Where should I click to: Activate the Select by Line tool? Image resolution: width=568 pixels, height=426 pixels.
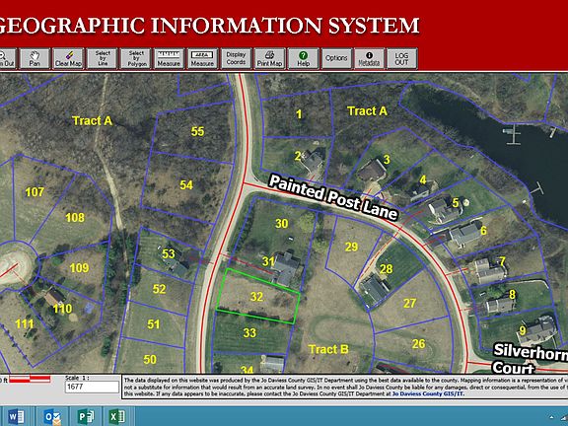tap(103, 59)
